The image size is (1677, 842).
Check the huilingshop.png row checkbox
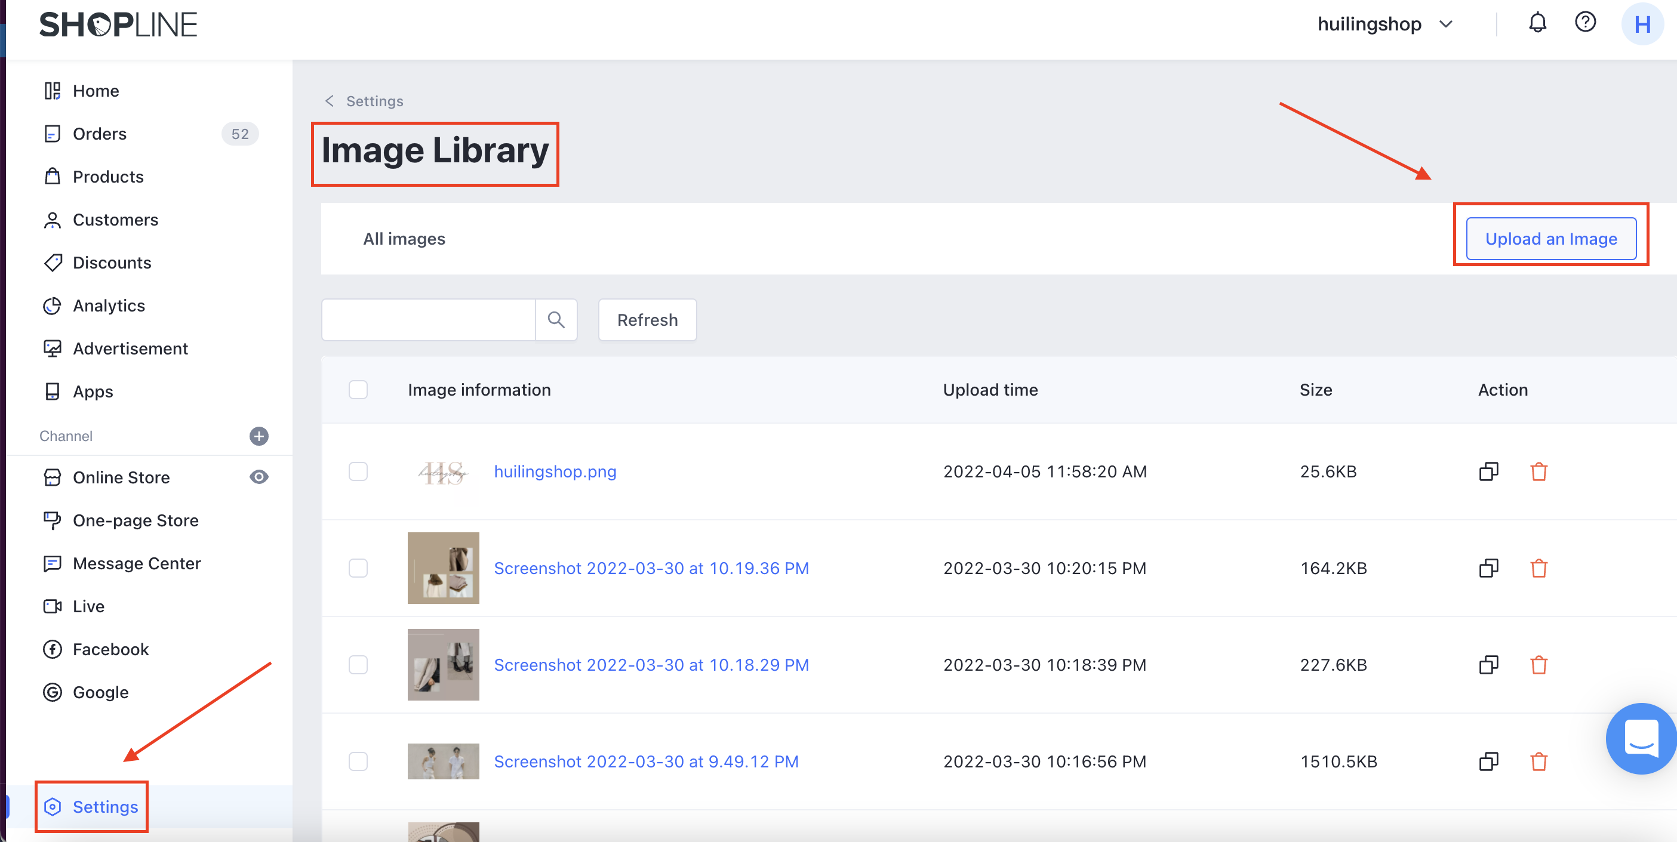pos(358,471)
